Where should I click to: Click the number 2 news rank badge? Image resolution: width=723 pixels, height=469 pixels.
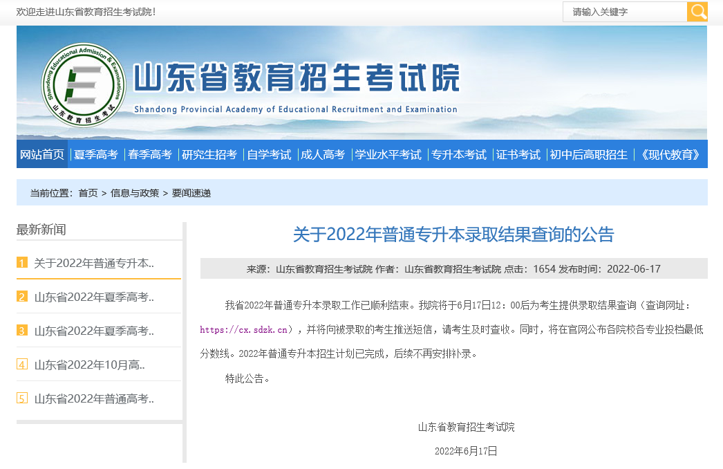pyautogui.click(x=22, y=297)
